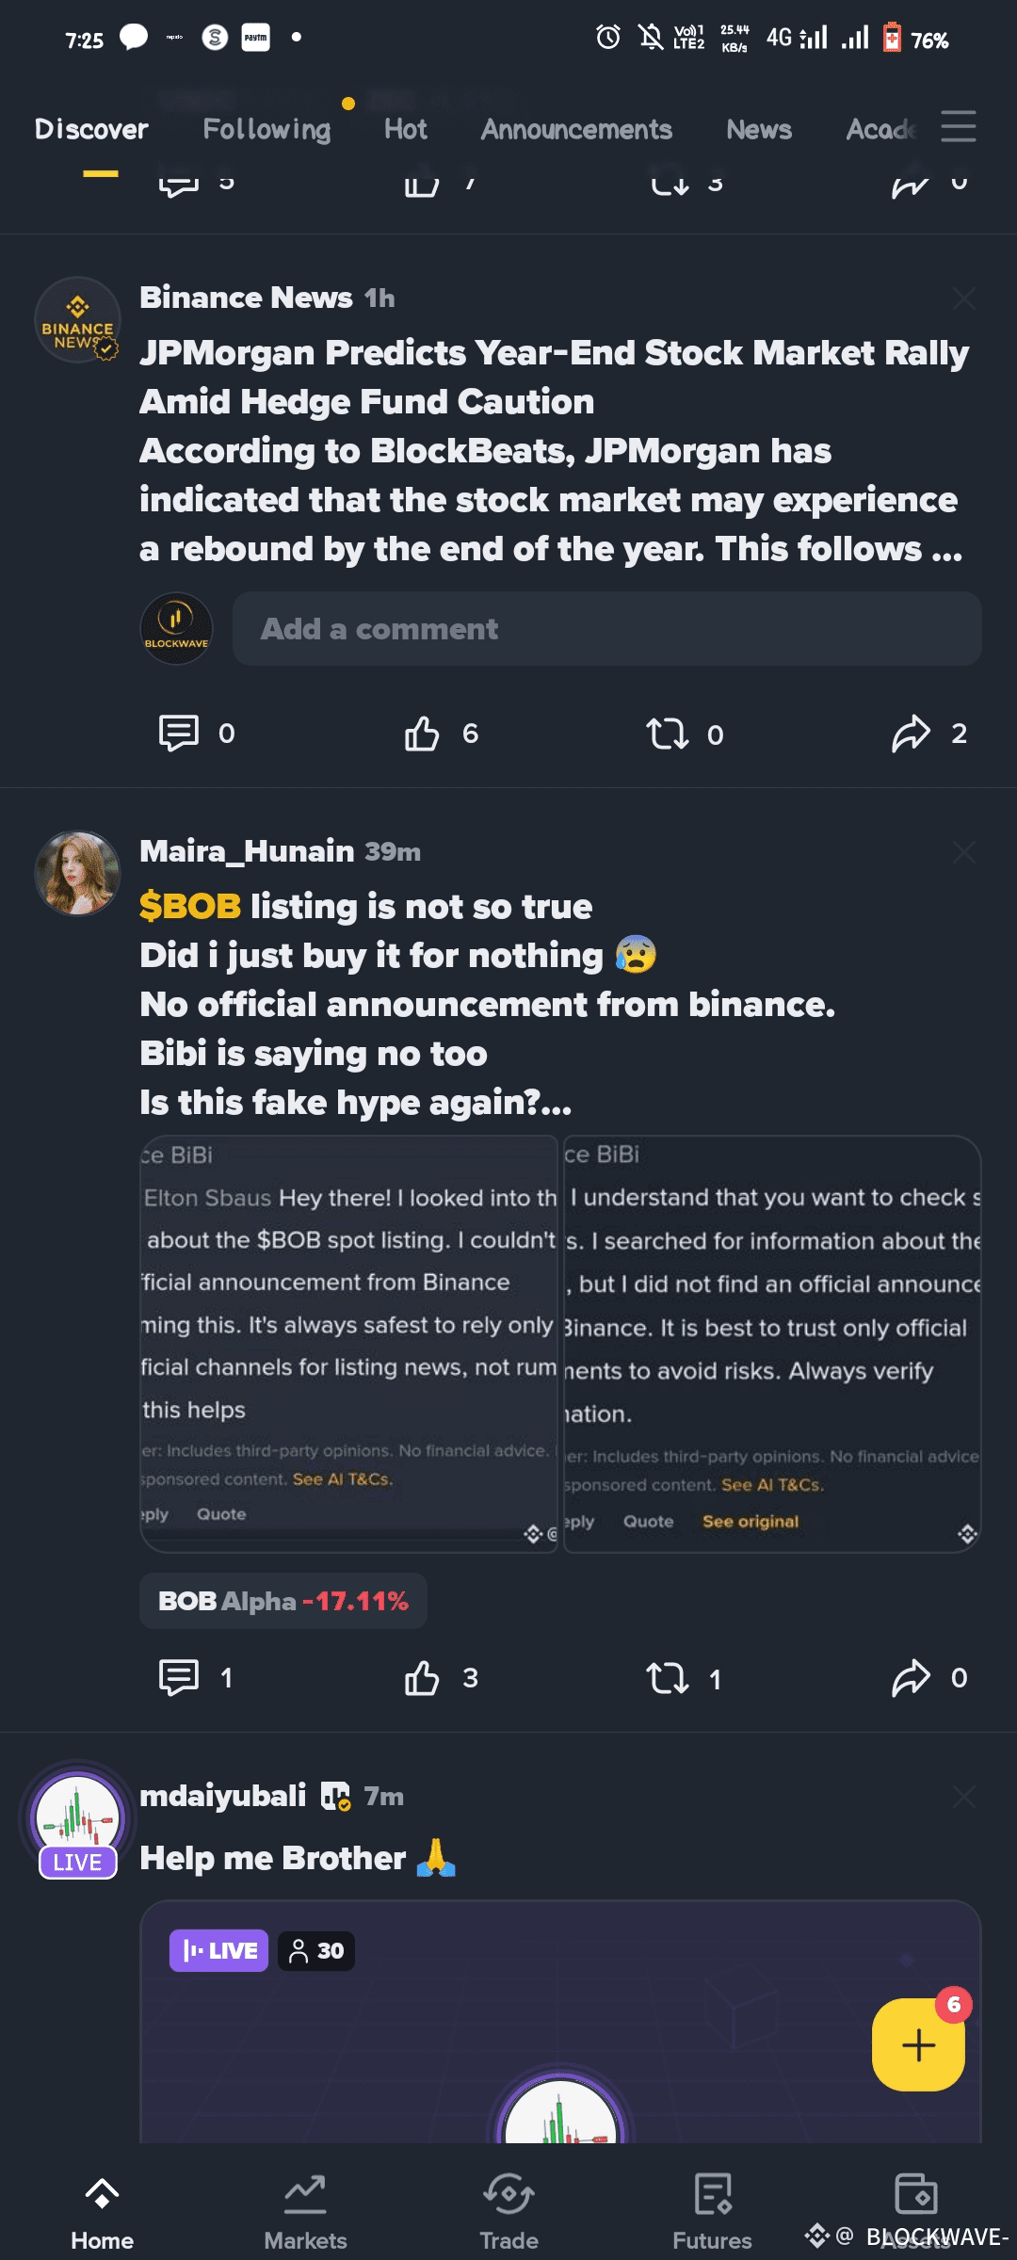Open the Announcements tab
This screenshot has width=1017, height=2260.
tap(576, 129)
